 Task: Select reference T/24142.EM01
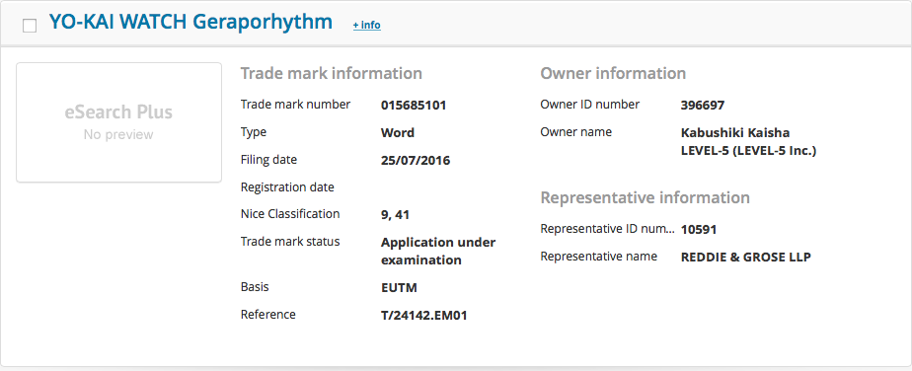(x=424, y=315)
